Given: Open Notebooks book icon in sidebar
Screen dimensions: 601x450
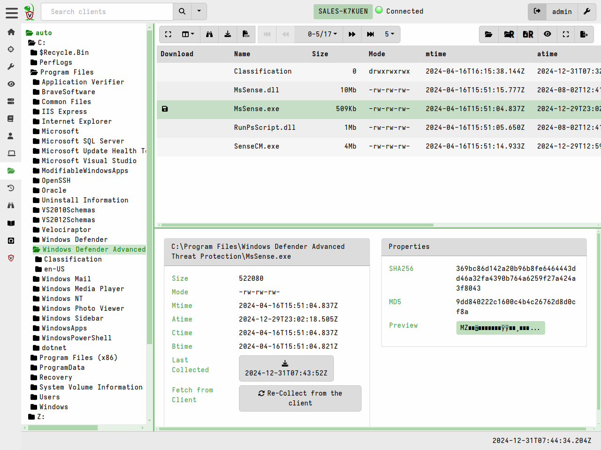Looking at the screenshot, I should point(11,119).
